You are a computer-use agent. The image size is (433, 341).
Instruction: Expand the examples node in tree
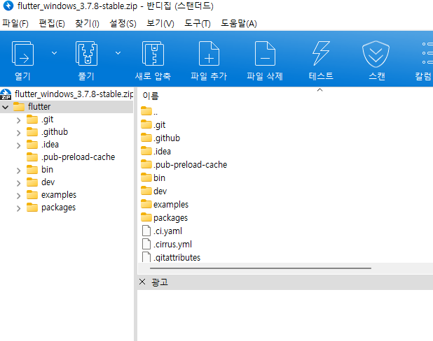18,196
